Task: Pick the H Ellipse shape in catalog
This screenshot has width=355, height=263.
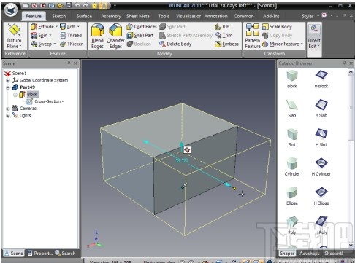Action: click(x=321, y=196)
